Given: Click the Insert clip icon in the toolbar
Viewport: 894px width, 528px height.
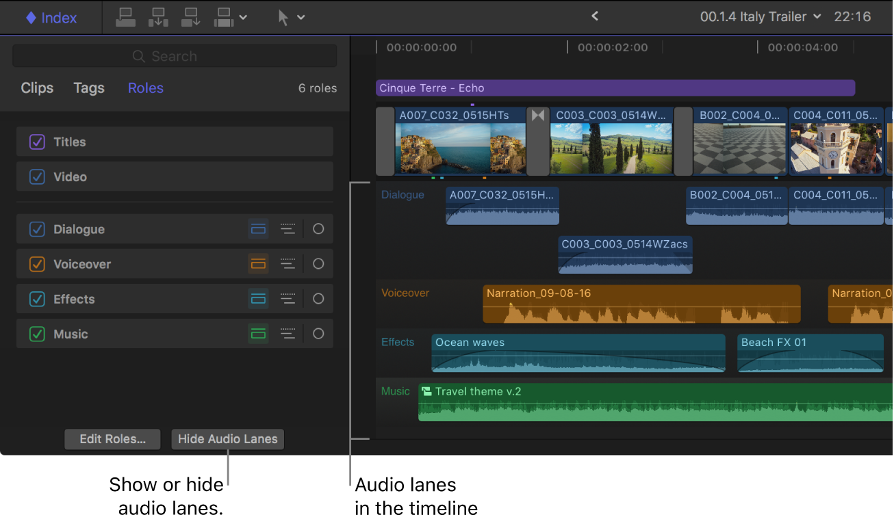Looking at the screenshot, I should [x=158, y=16].
